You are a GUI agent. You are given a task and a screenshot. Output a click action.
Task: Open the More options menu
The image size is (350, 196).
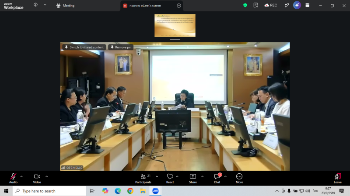(239, 179)
